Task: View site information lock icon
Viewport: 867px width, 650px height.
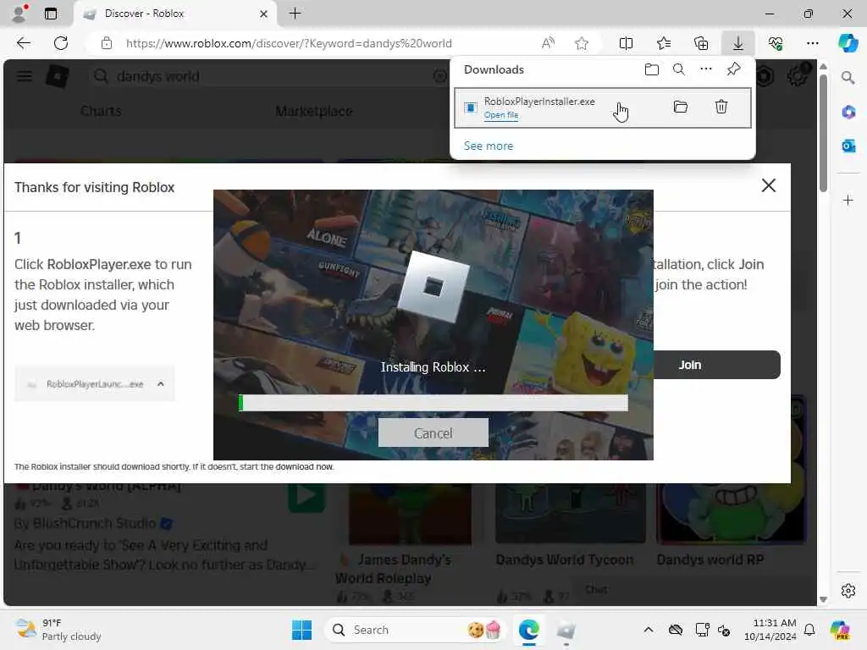Action: click(107, 43)
